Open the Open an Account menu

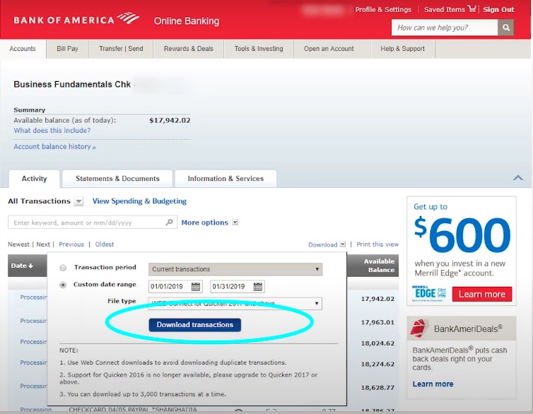[x=329, y=49]
